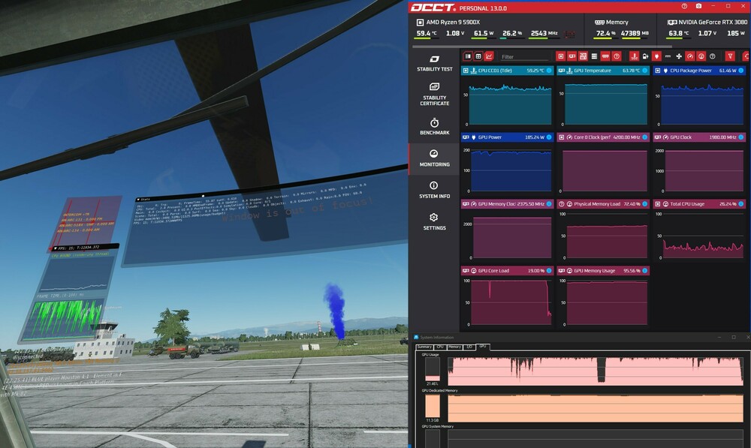The width and height of the screenshot is (751, 448).
Task: Click the Total CPU Usage graph area
Action: pyautogui.click(x=703, y=236)
